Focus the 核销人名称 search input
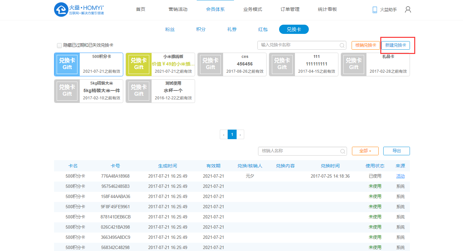 coord(298,151)
